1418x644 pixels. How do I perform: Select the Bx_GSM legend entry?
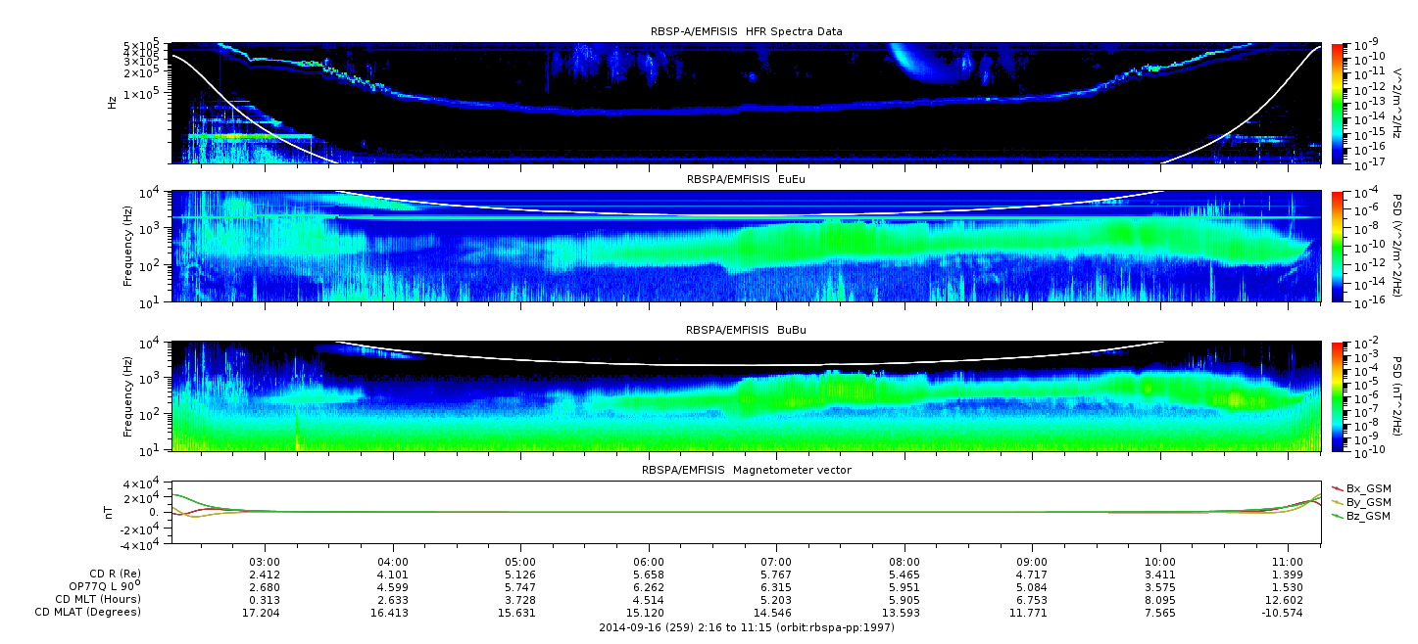coord(1368,488)
